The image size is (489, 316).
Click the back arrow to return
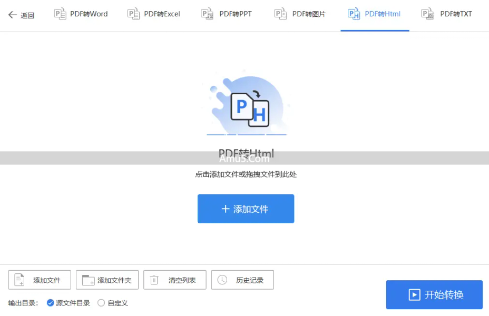coord(12,15)
